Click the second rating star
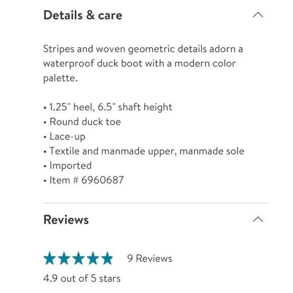Viewport: 293px width, 293px height. point(64,258)
